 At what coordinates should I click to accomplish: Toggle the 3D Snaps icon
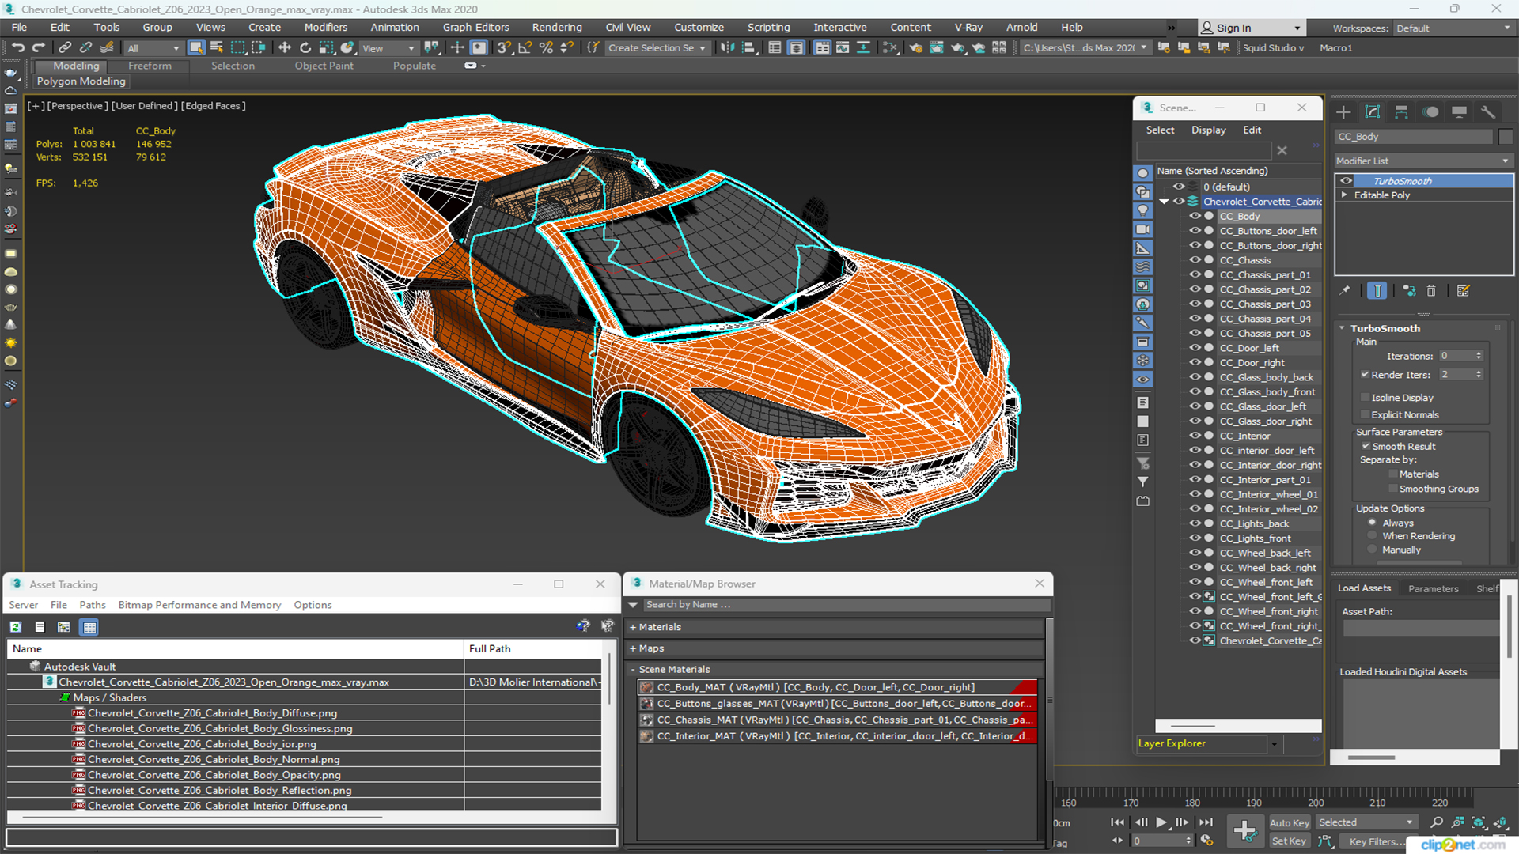(503, 48)
